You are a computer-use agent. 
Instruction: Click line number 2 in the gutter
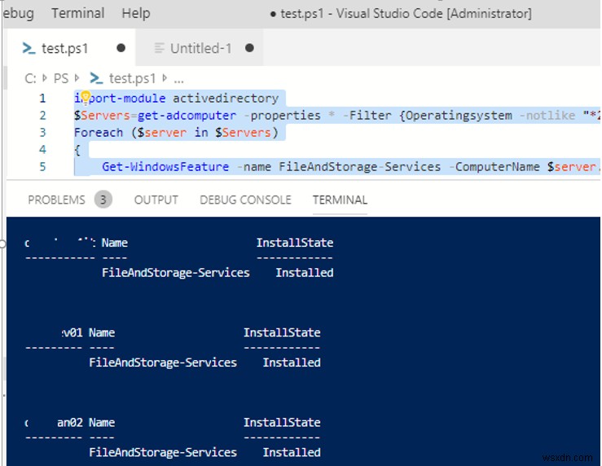[42, 115]
